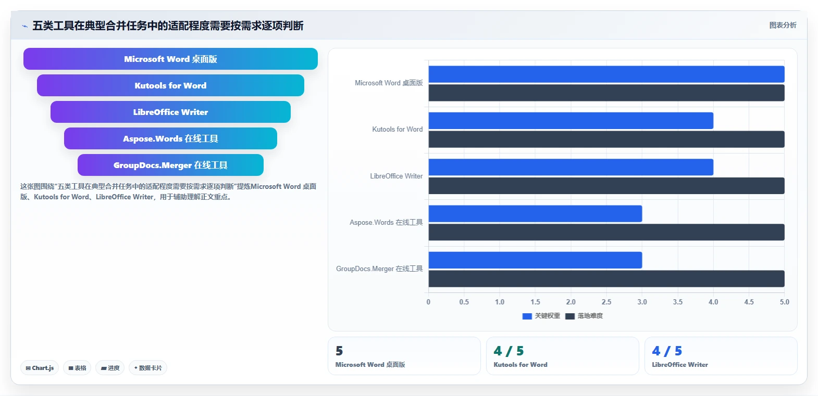The image size is (818, 396).
Task: Click the small blue icon before the title
Action: click(24, 26)
